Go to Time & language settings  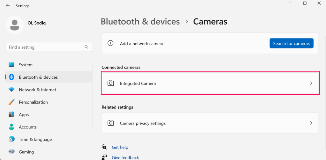point(35,139)
